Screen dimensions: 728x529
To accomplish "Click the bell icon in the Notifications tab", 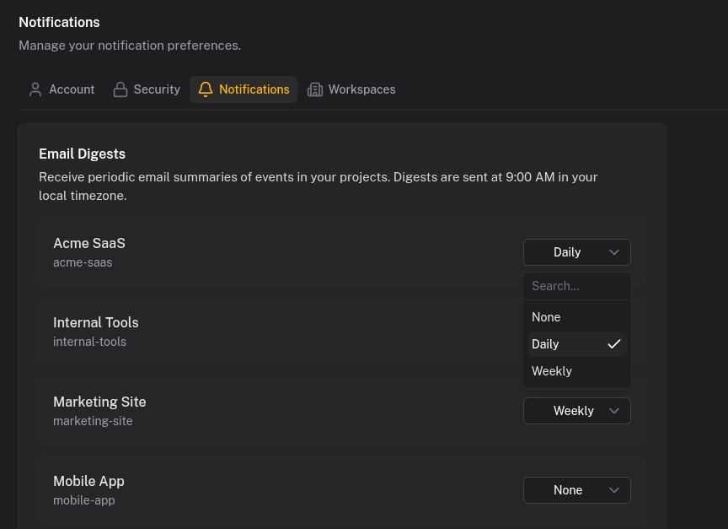I will click(206, 89).
